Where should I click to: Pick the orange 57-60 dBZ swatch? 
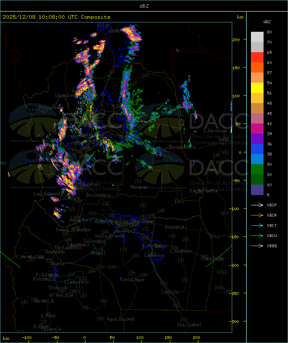pos(257,67)
